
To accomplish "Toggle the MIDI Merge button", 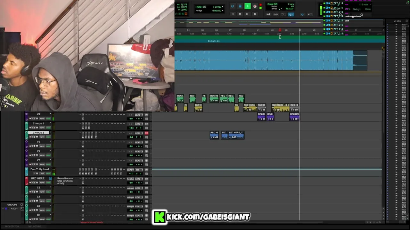I will [283, 14].
